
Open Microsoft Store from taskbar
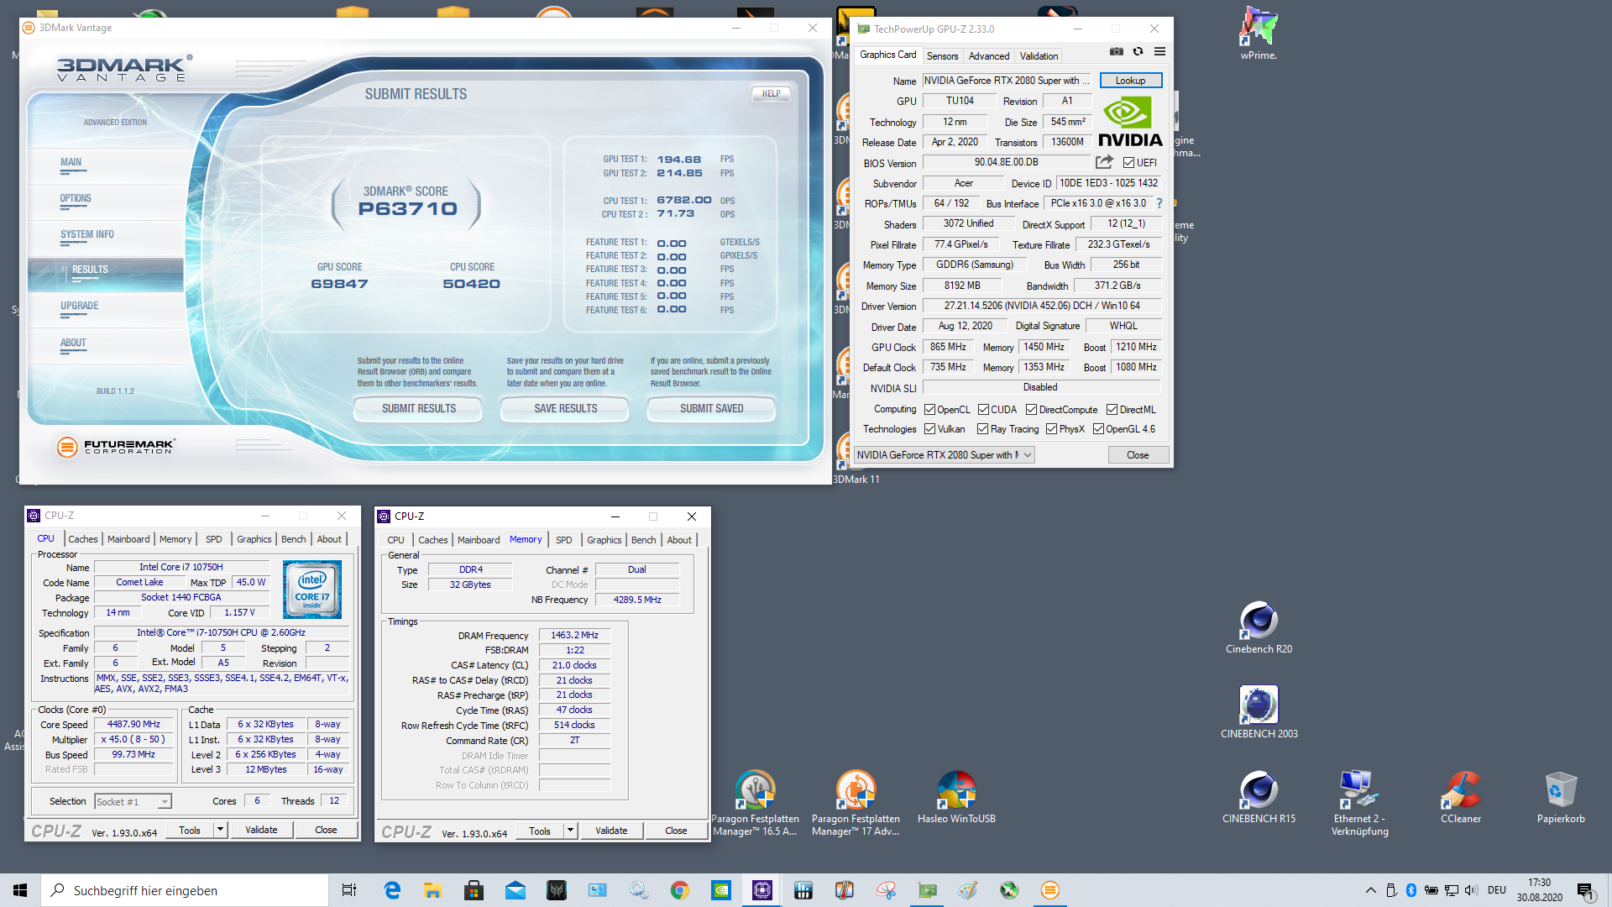point(474,890)
